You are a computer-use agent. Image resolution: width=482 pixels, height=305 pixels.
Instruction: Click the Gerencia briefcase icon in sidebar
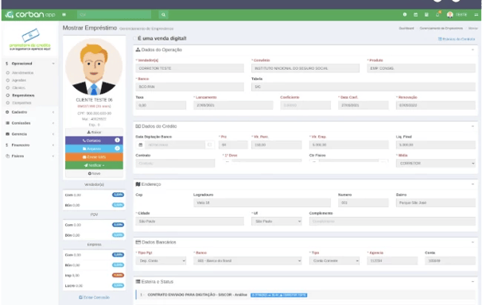click(7, 134)
